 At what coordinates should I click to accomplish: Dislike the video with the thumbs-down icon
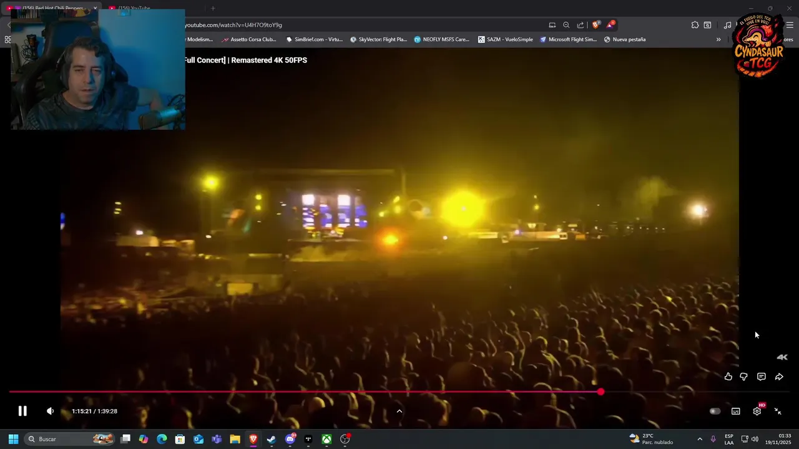tap(743, 377)
